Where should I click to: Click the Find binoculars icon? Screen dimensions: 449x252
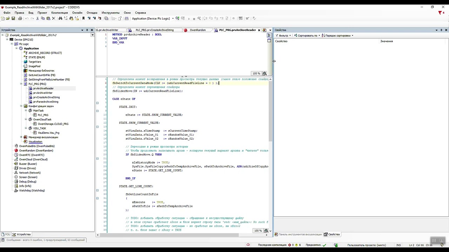pos(60,18)
